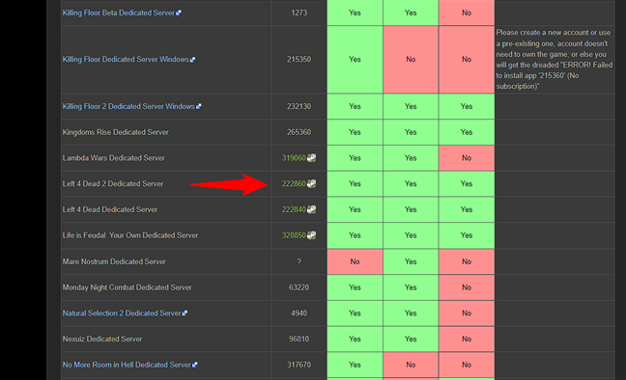This screenshot has height=380, width=626.
Task: Open the green app ID link 222860
Action: coord(294,184)
